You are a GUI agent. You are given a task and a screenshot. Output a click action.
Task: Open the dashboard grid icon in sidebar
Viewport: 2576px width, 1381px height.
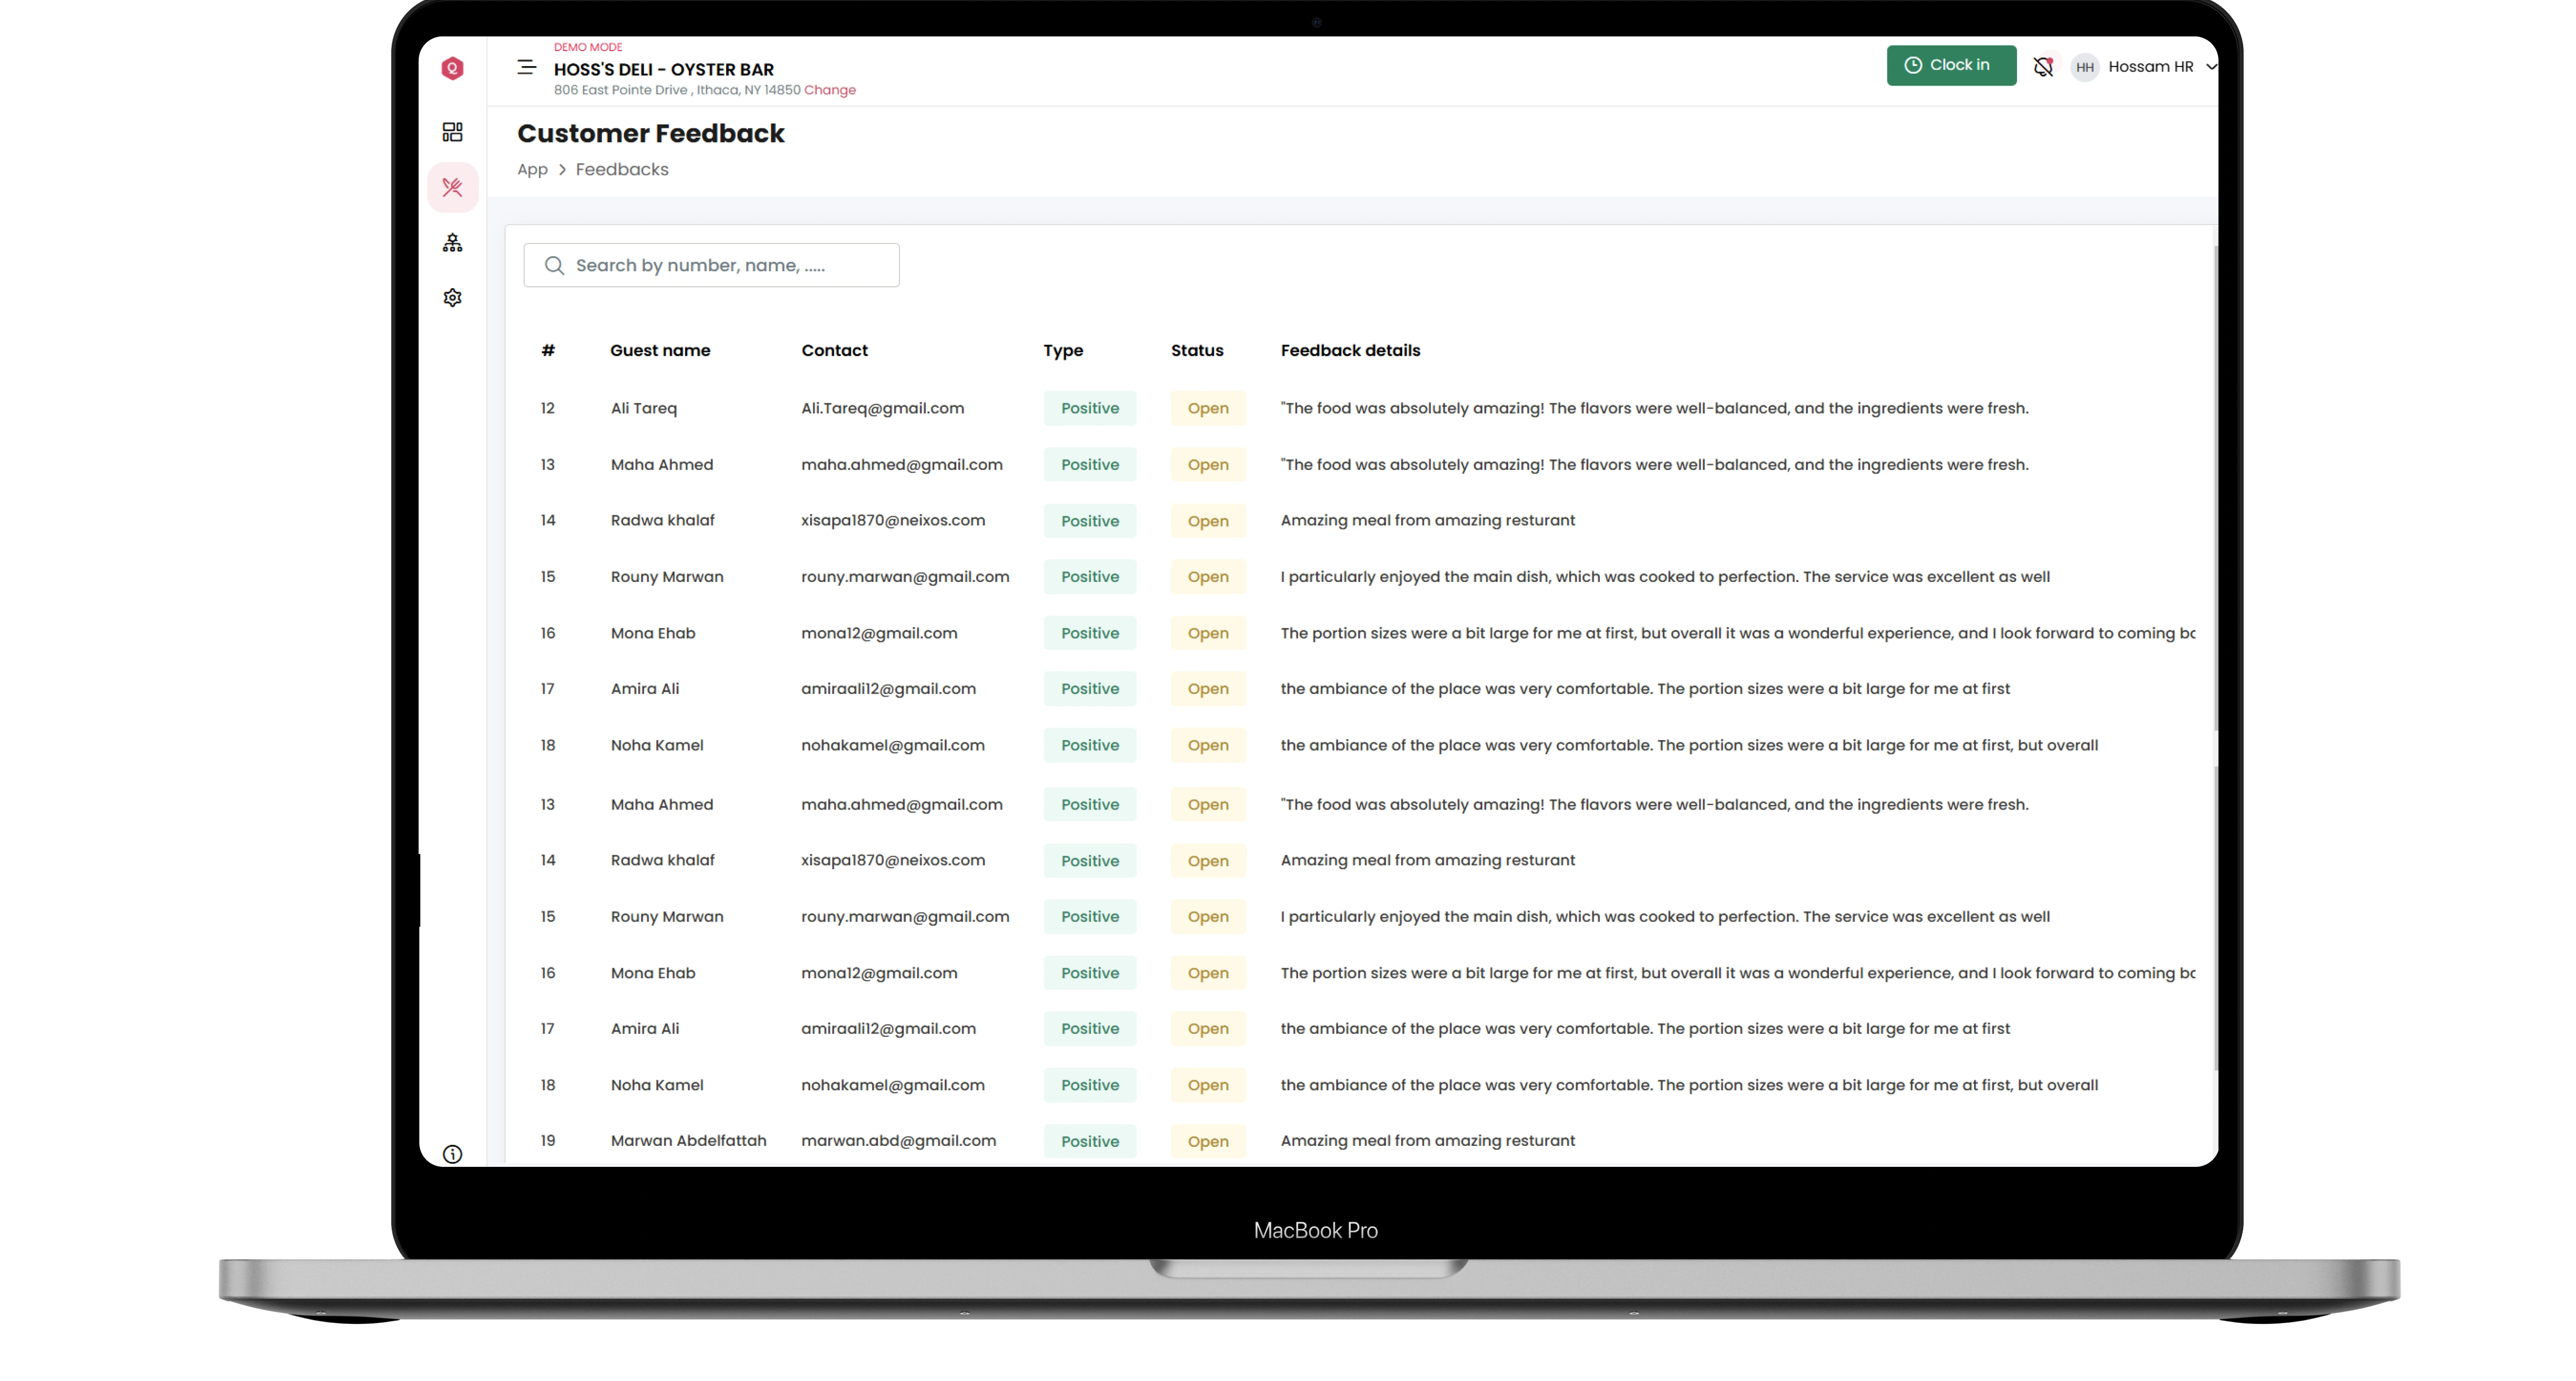coord(452,132)
